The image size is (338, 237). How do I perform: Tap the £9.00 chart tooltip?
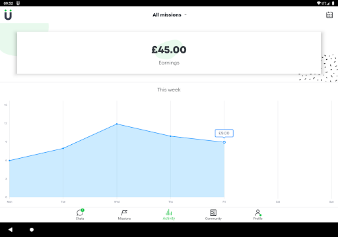pyautogui.click(x=224, y=133)
